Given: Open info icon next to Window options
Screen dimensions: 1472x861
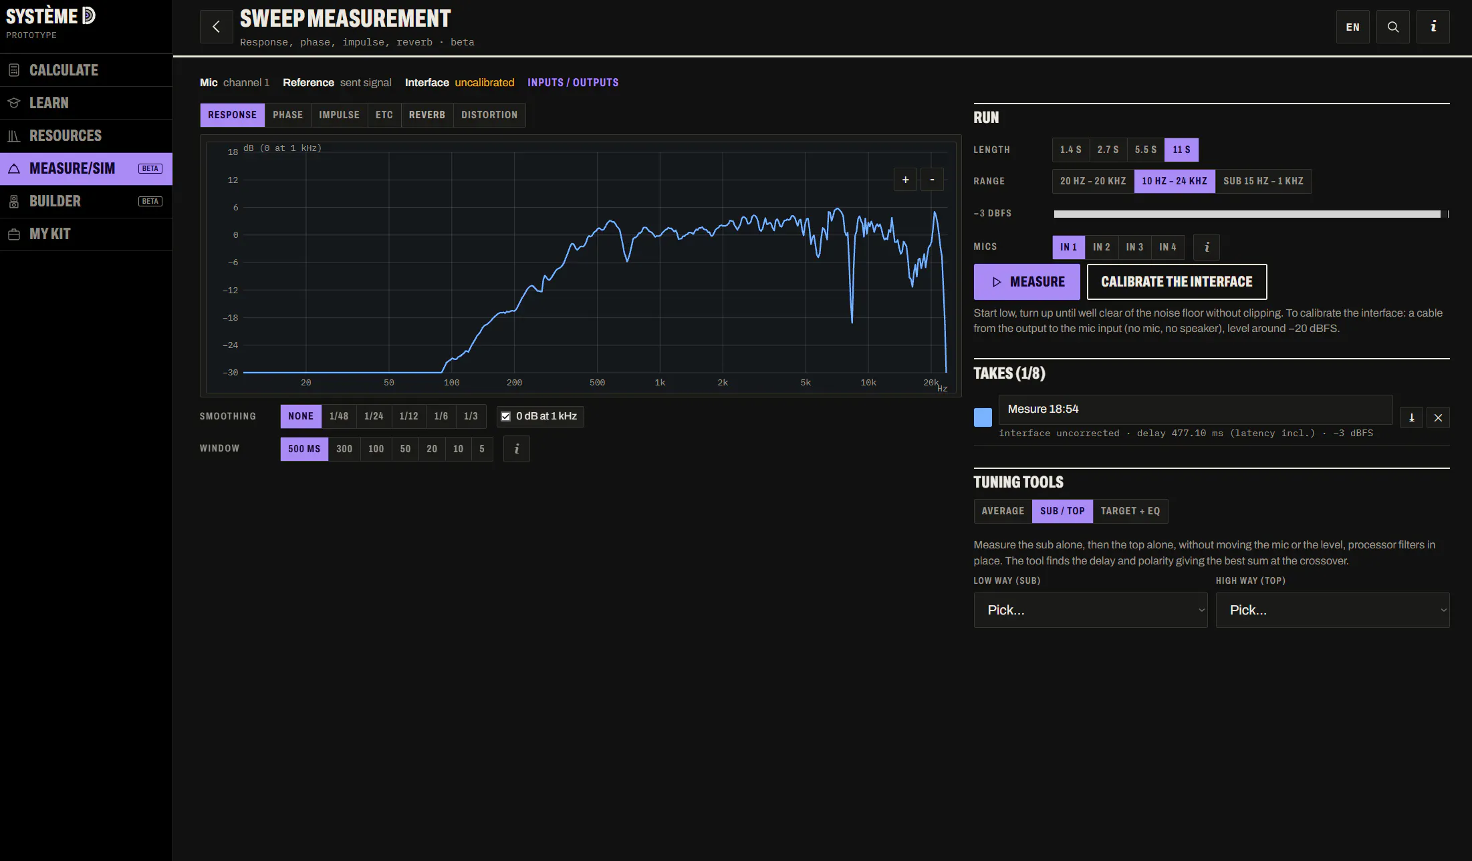Looking at the screenshot, I should click(516, 449).
